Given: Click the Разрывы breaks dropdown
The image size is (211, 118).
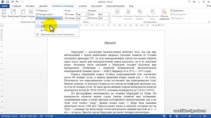Looking at the screenshot, I should coord(42,10).
